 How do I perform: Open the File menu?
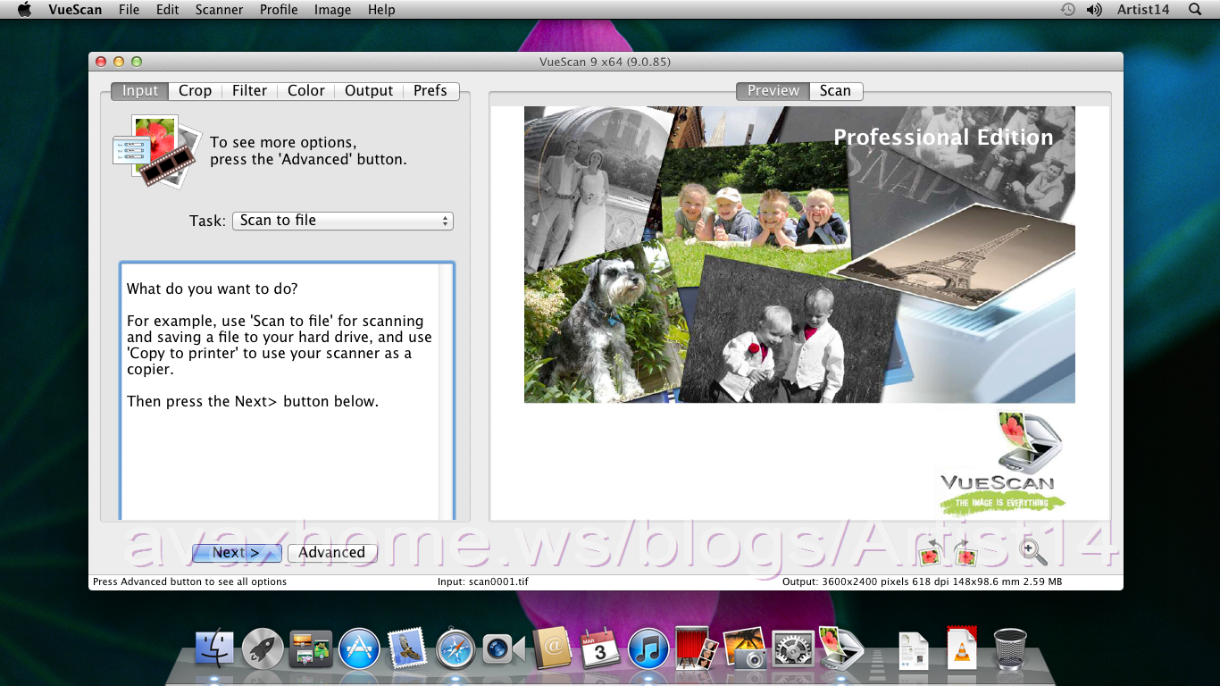[x=129, y=10]
